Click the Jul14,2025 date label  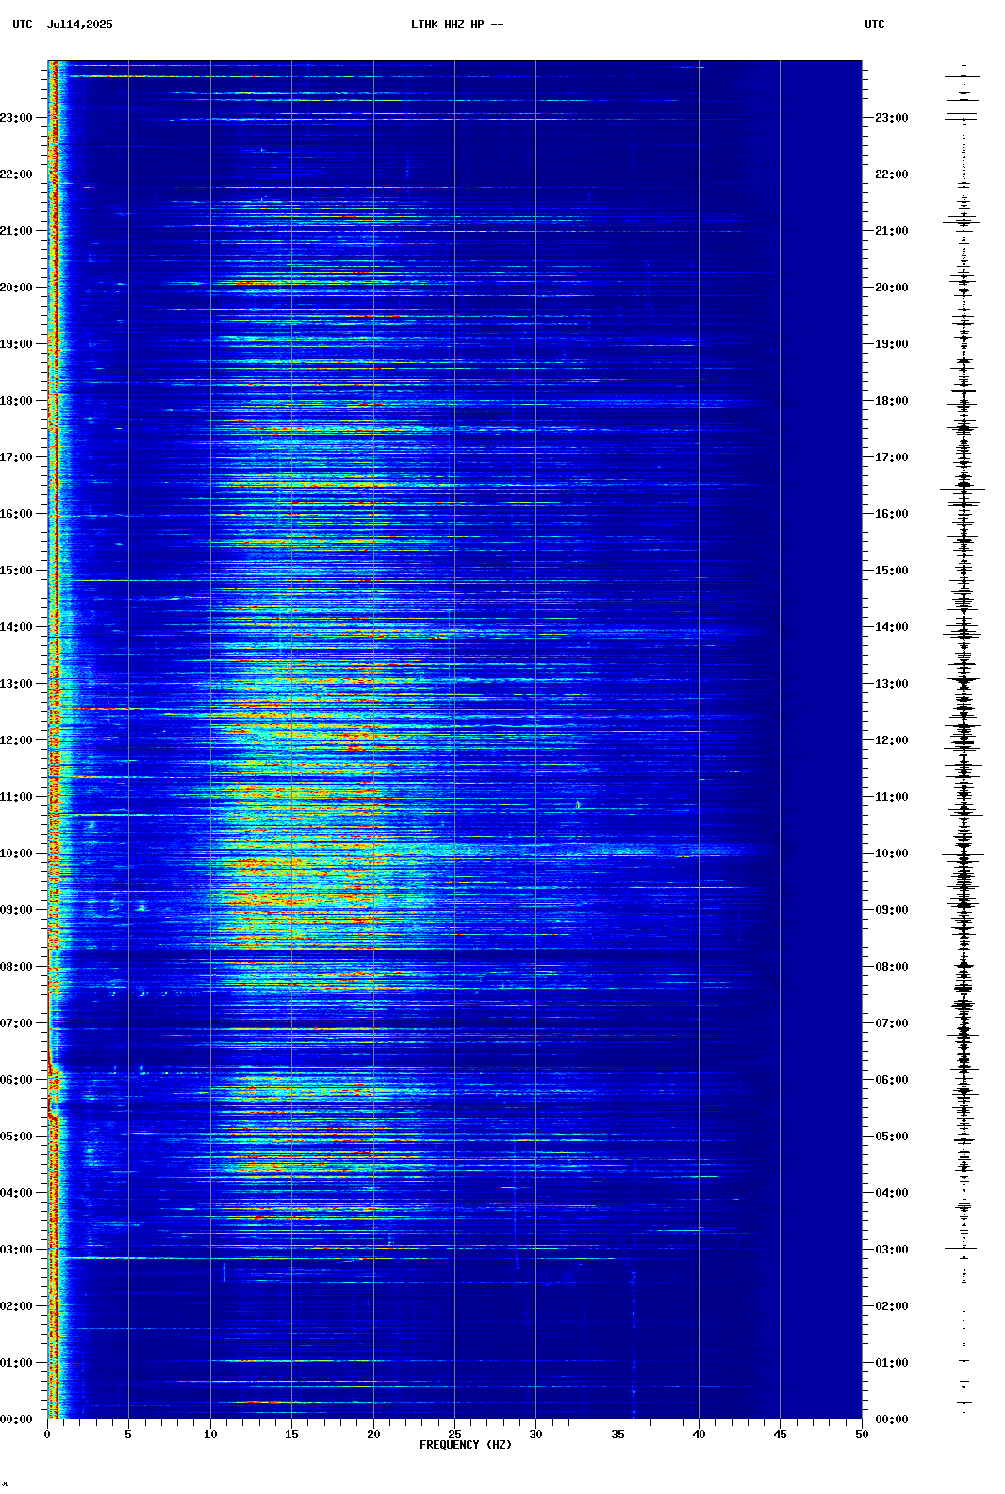(x=79, y=25)
